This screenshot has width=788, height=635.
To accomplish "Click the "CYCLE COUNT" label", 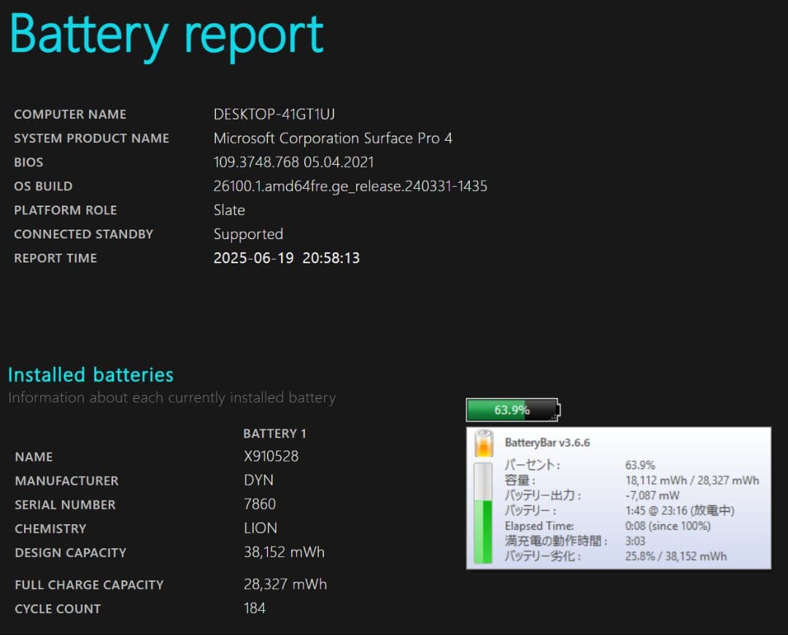I will pos(58,609).
